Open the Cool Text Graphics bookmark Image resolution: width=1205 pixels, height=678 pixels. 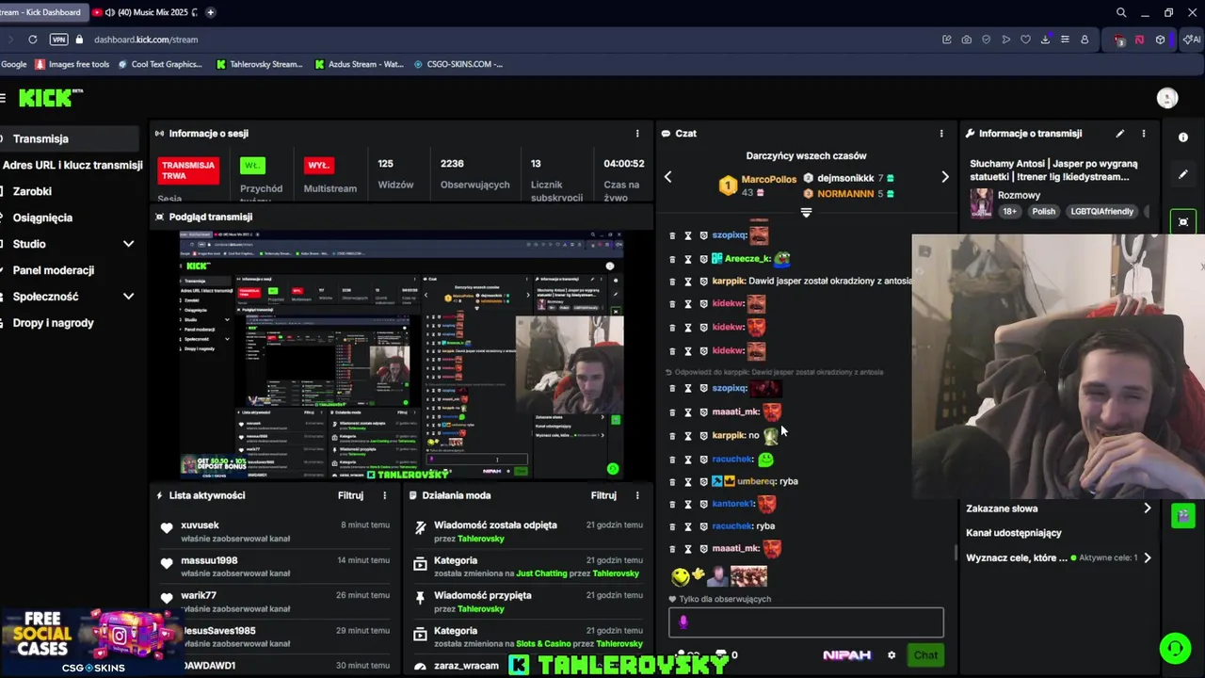coord(159,64)
